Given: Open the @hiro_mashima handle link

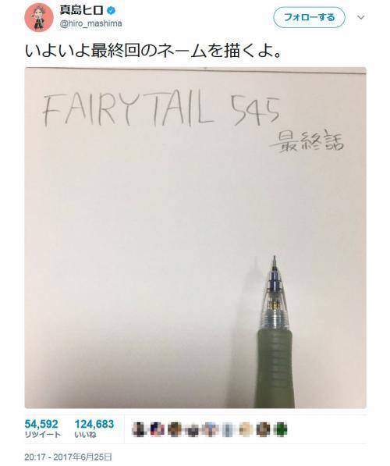Looking at the screenshot, I should [x=91, y=23].
